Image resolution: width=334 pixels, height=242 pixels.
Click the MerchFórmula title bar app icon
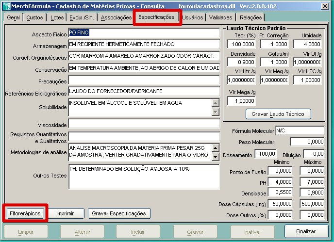[5, 5]
